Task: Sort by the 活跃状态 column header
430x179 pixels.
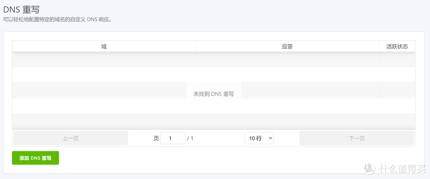Action: [x=397, y=47]
